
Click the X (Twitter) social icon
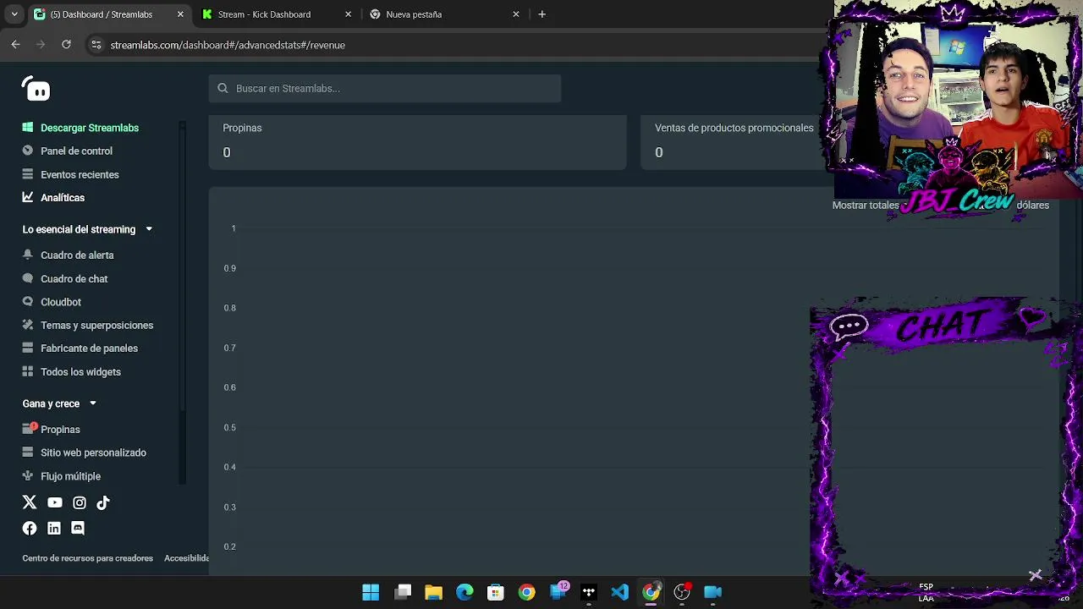click(x=30, y=502)
